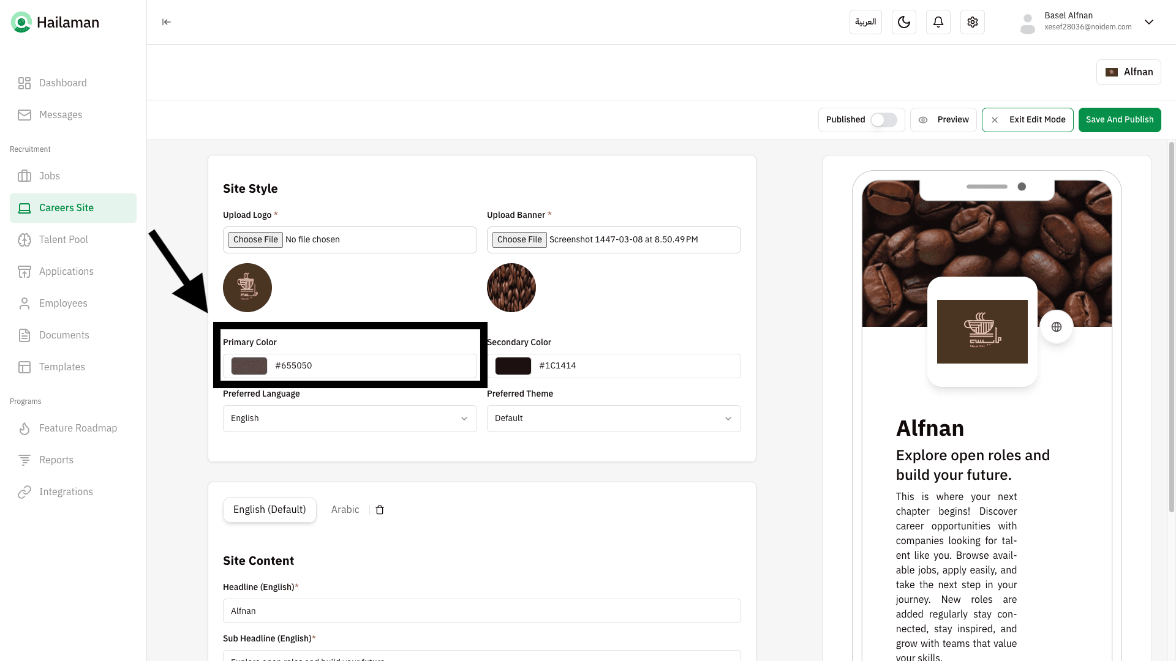Toggle the Published switch
The image size is (1176, 661).
tap(883, 120)
